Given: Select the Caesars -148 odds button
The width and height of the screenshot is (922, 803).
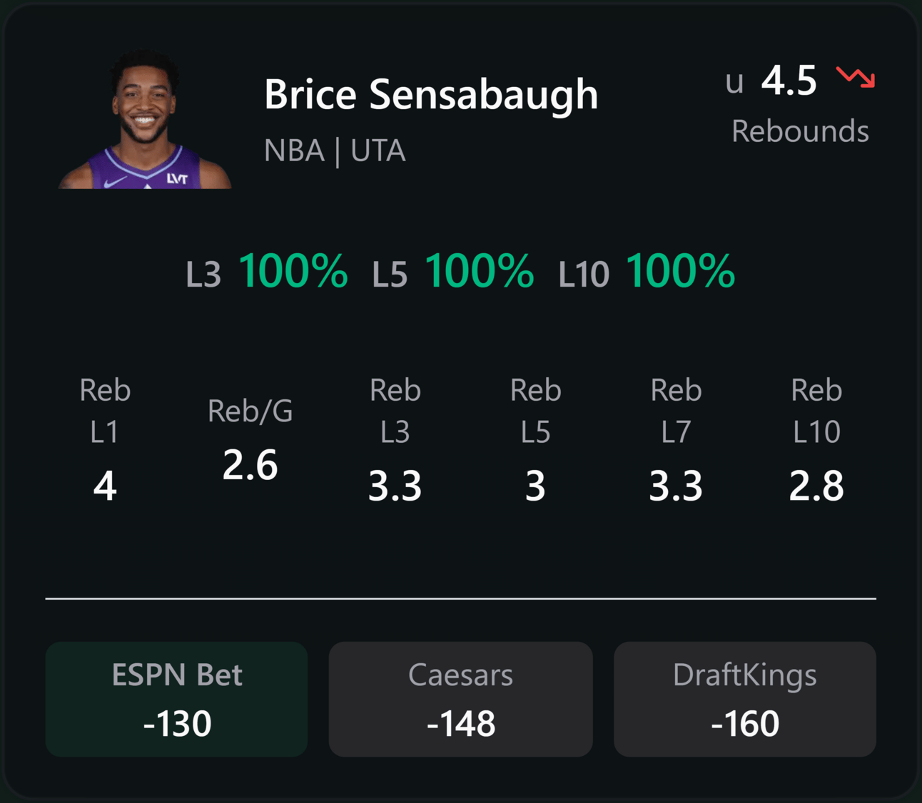Looking at the screenshot, I should point(460,699).
